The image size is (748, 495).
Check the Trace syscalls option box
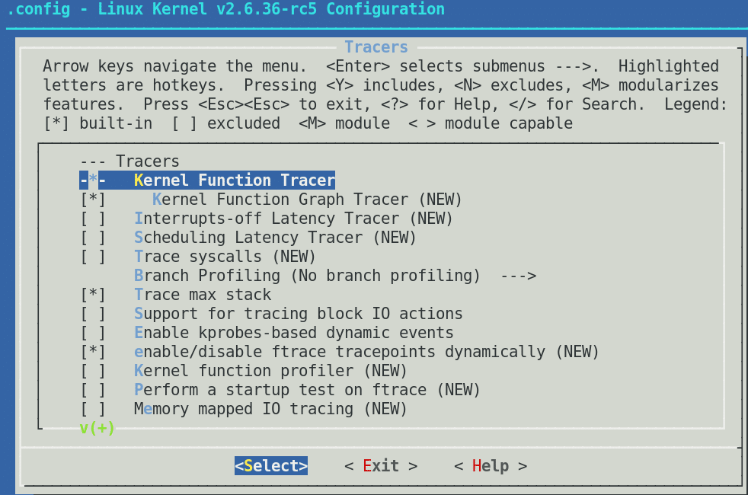(93, 257)
